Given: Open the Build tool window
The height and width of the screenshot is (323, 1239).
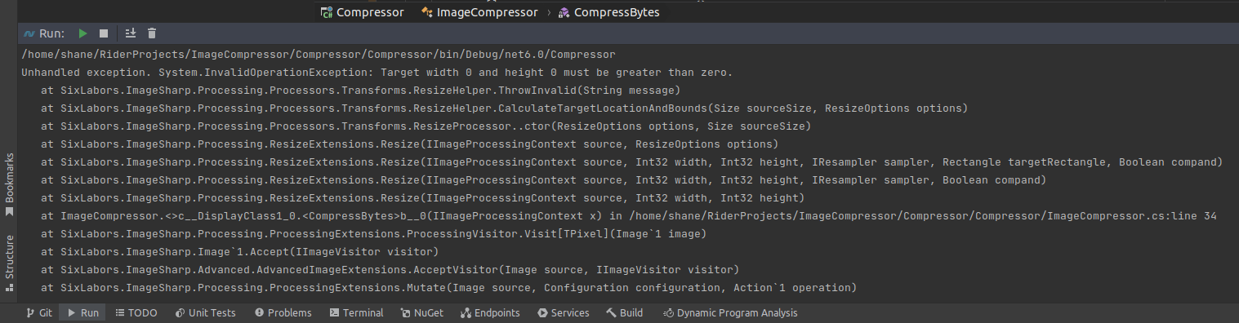Looking at the screenshot, I should pyautogui.click(x=625, y=312).
